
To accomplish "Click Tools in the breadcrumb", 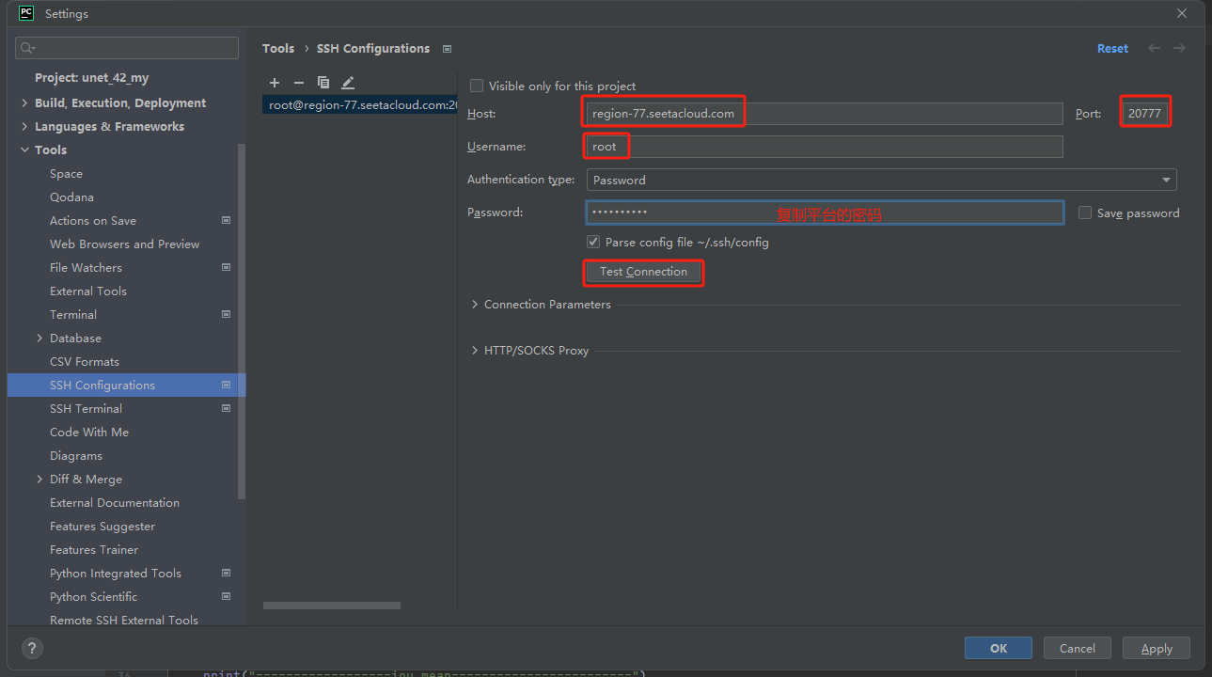I will click(x=278, y=49).
